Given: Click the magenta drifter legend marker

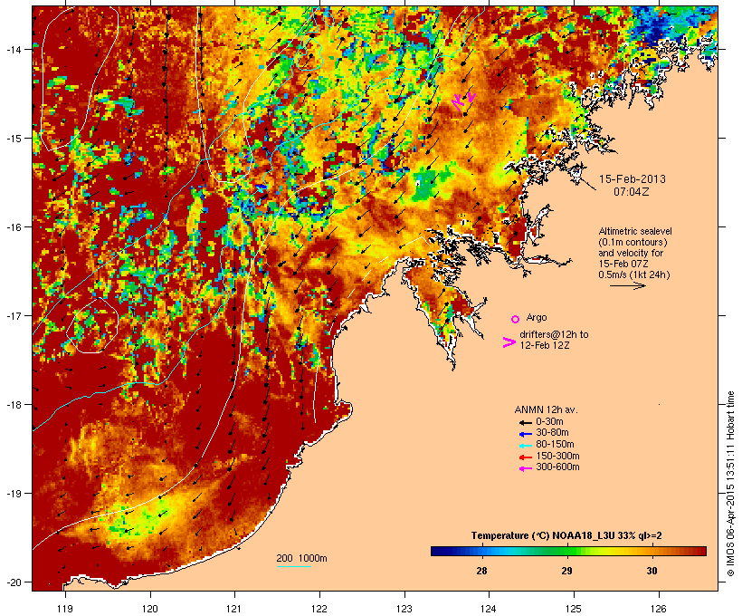Looking at the screenshot, I should pos(509,342).
